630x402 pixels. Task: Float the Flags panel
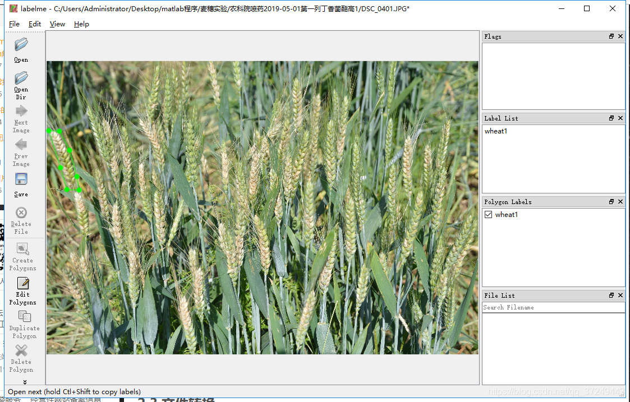(611, 36)
